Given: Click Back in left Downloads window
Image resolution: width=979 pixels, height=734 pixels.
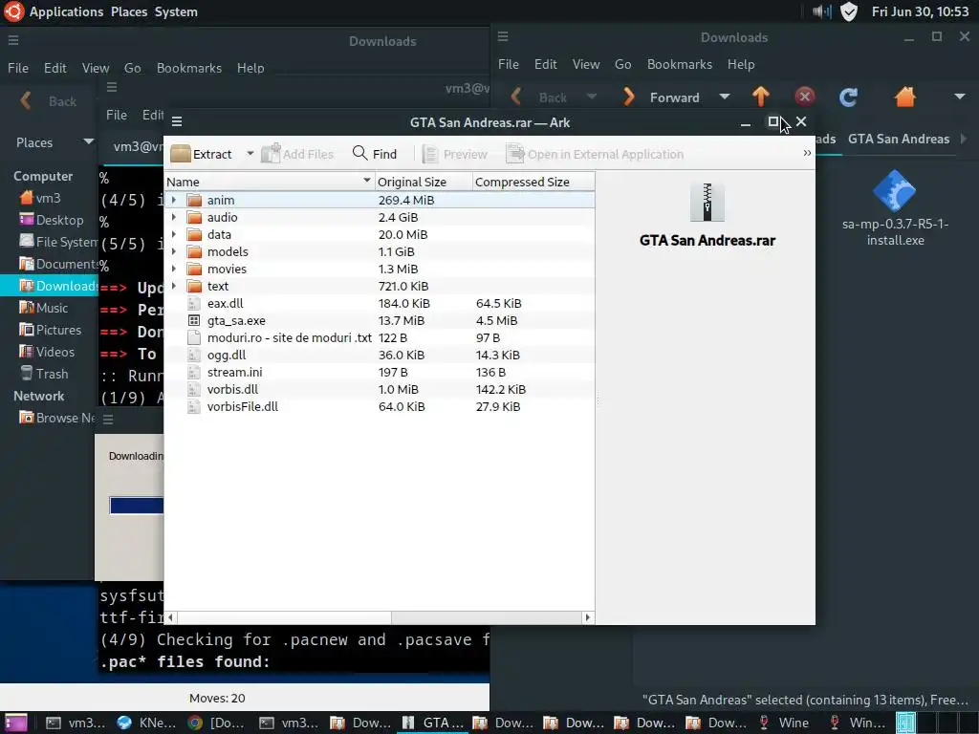Looking at the screenshot, I should coord(49,101).
